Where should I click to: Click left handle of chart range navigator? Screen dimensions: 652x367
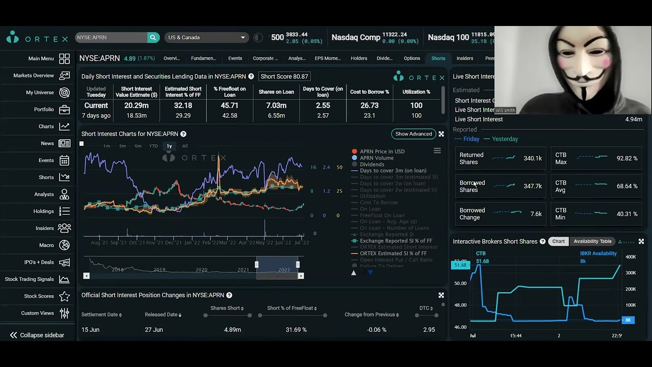(257, 265)
